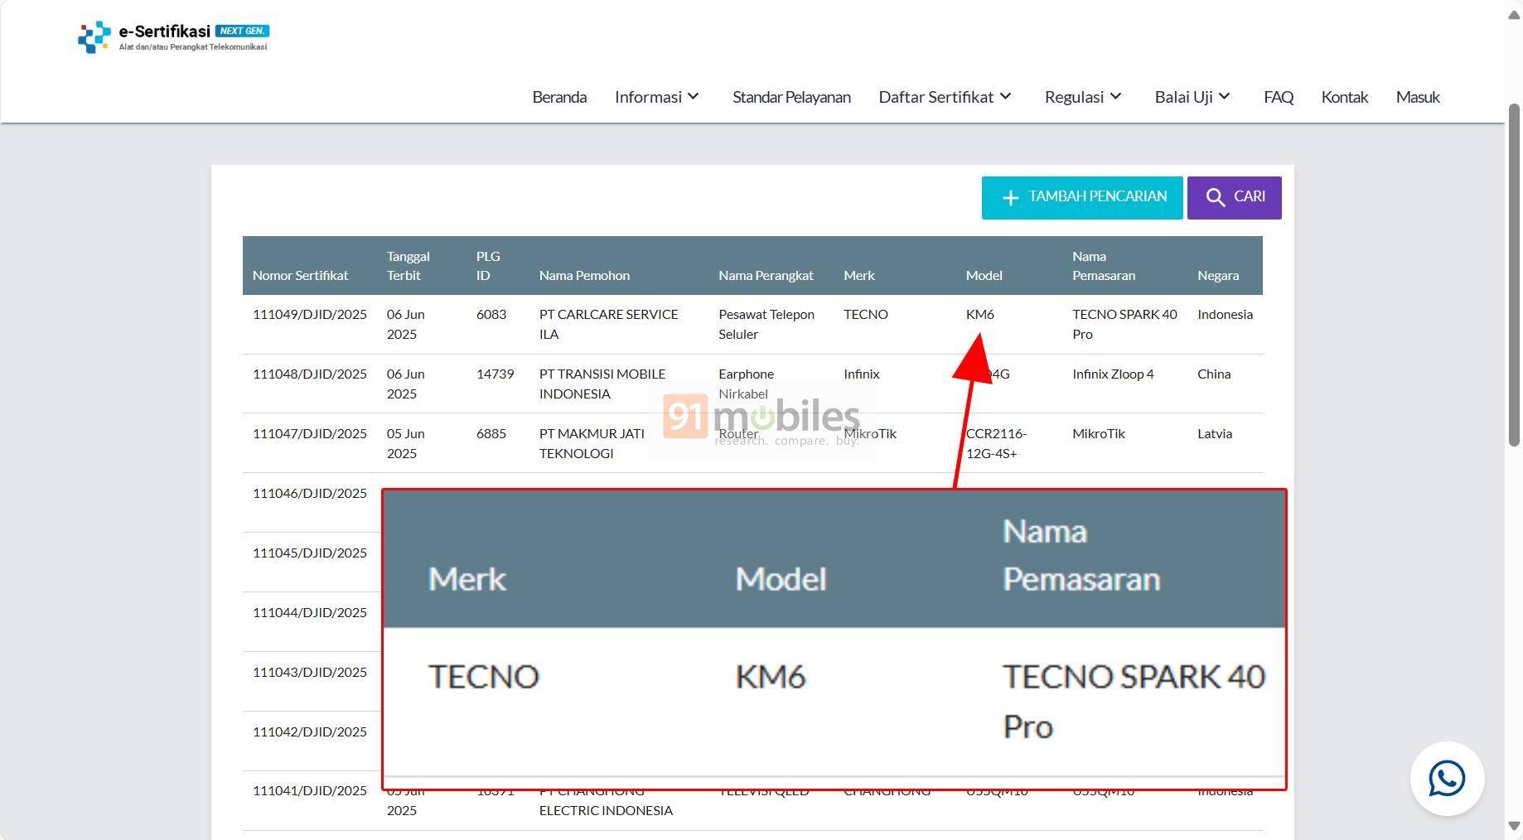Click the scrollbar up arrow
The image size is (1523, 840).
coord(1514,14)
